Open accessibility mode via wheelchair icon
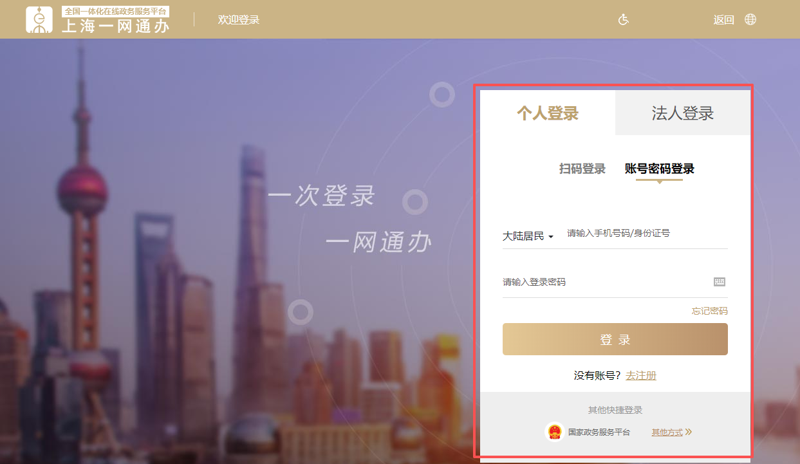This screenshot has width=800, height=464. [622, 19]
